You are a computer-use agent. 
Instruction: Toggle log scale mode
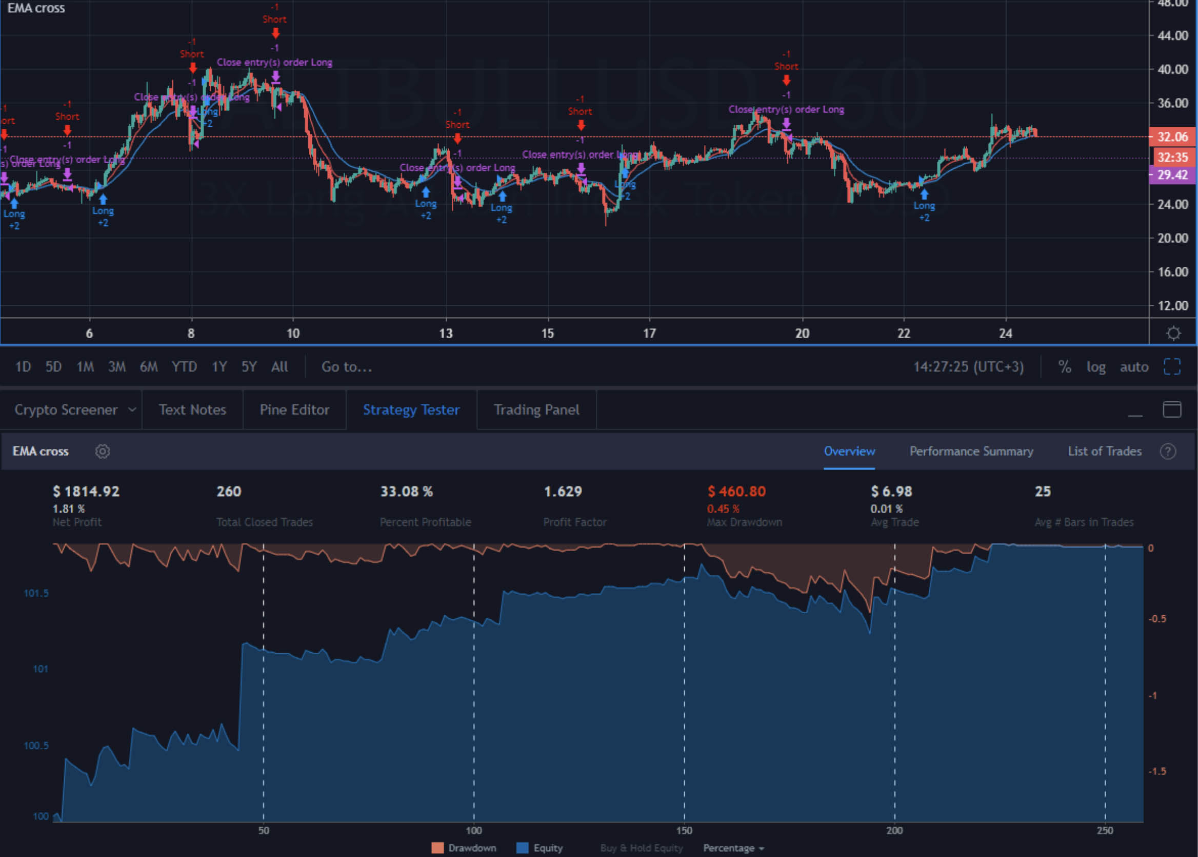tap(1096, 367)
